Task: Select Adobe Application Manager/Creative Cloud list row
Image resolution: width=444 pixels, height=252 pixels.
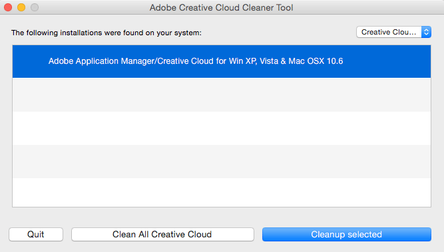Action: (222, 61)
